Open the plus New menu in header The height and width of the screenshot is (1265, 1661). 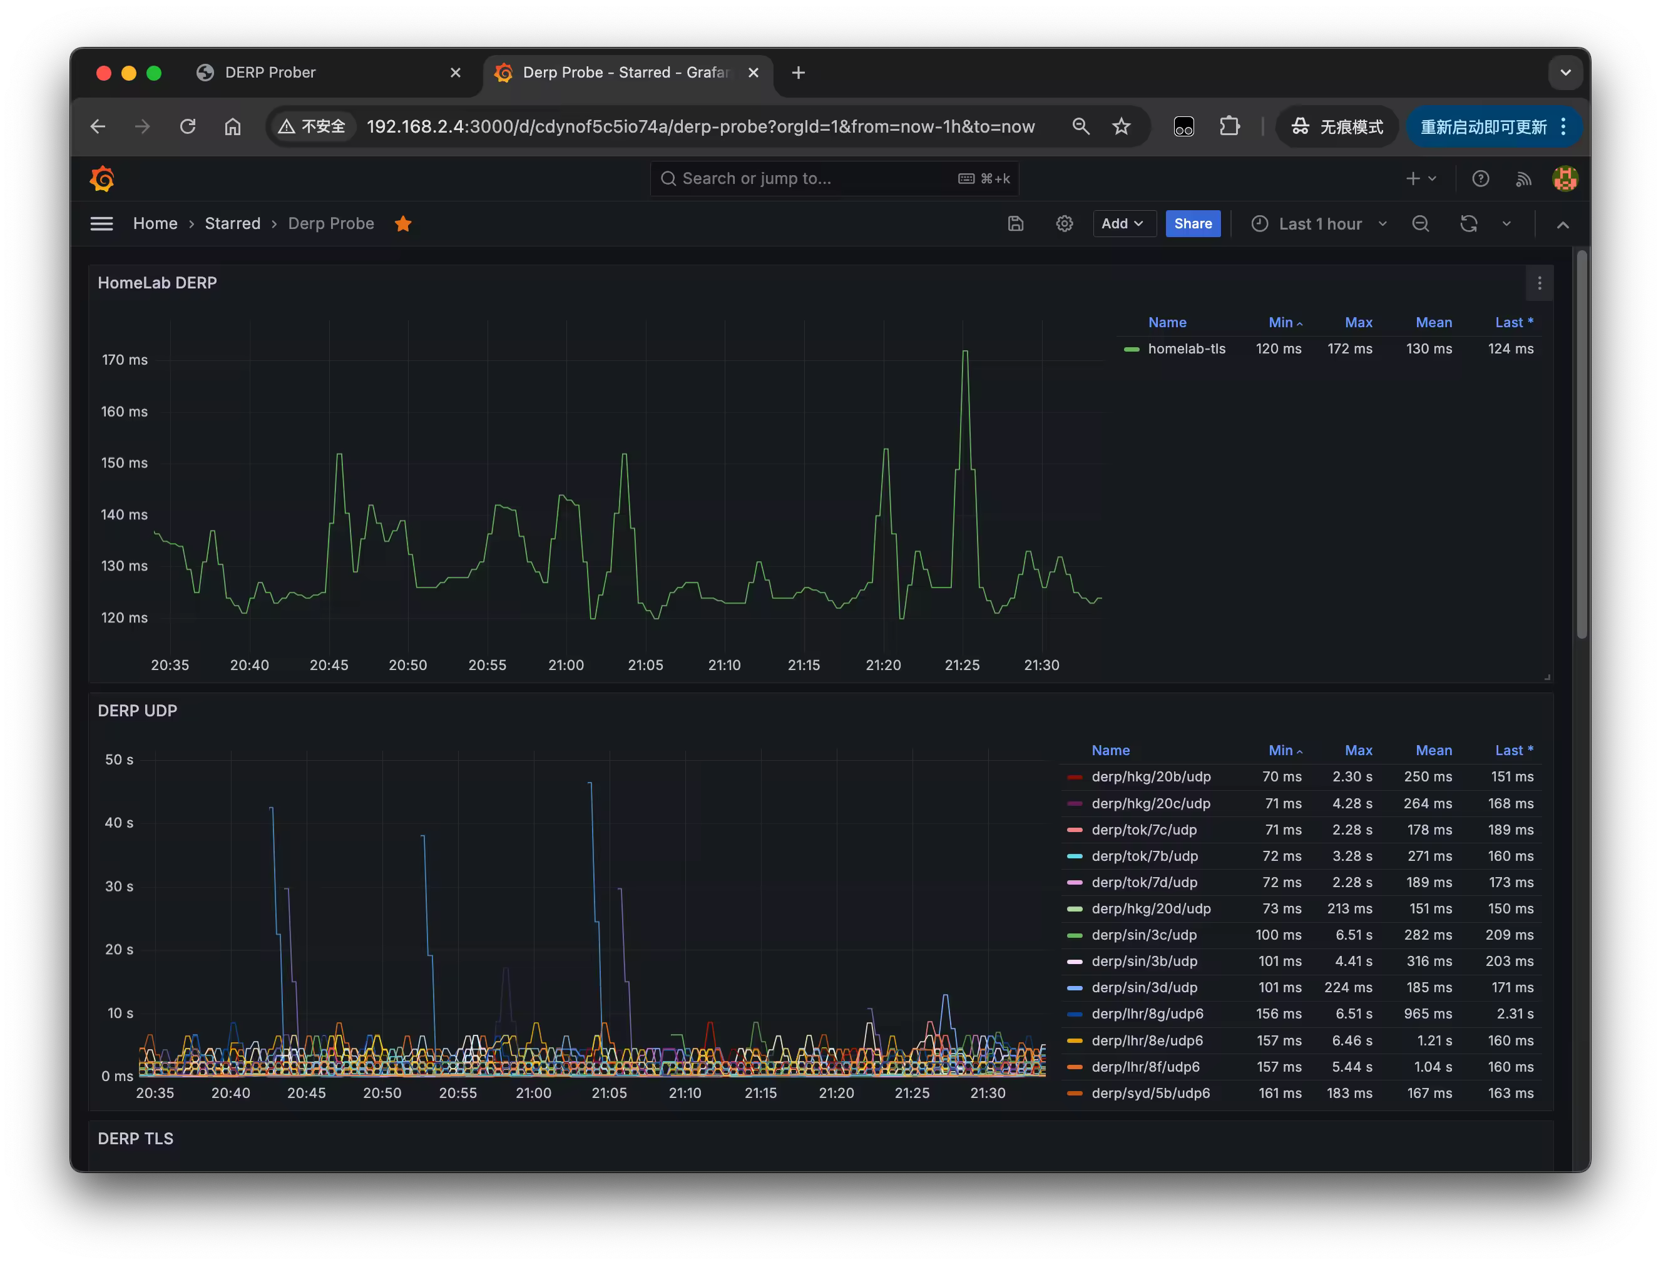[1421, 178]
